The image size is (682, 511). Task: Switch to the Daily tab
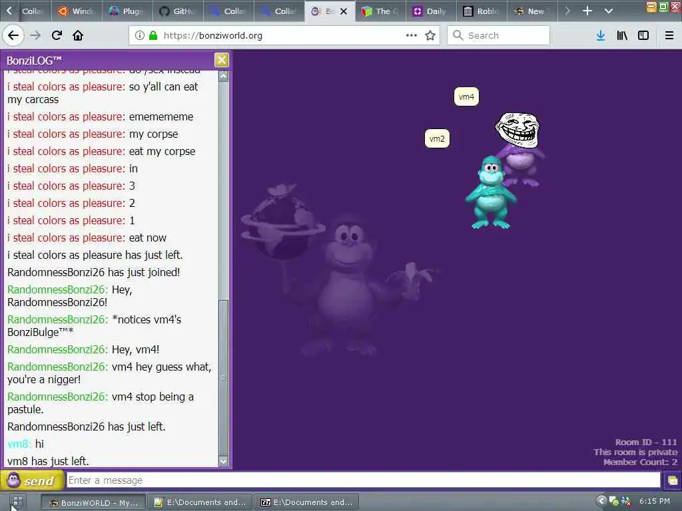coord(431,11)
